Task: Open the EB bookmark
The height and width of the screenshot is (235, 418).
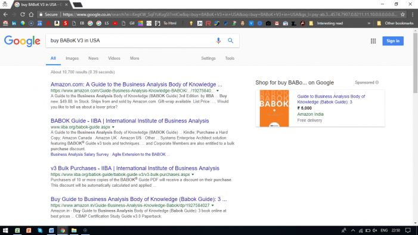Action: click(x=82, y=23)
